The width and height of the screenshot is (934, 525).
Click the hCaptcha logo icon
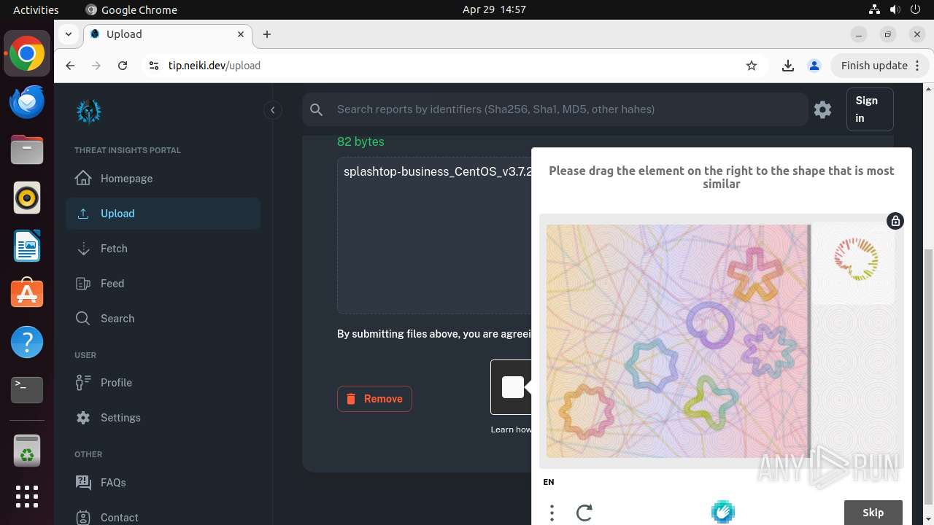(x=722, y=512)
